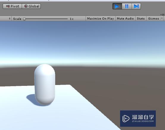The width and height of the screenshot is (165, 130).
Task: Click the Scale slider handle
Action: click(24, 19)
